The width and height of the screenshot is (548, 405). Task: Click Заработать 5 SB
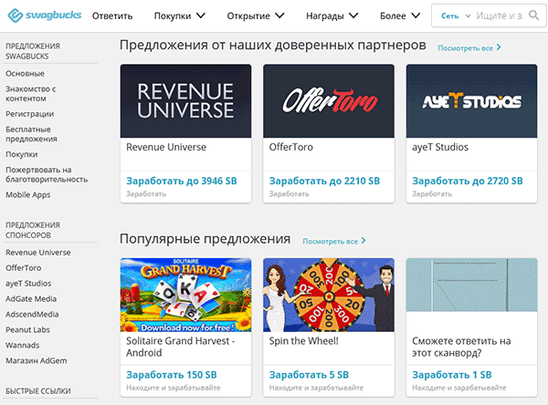point(309,375)
